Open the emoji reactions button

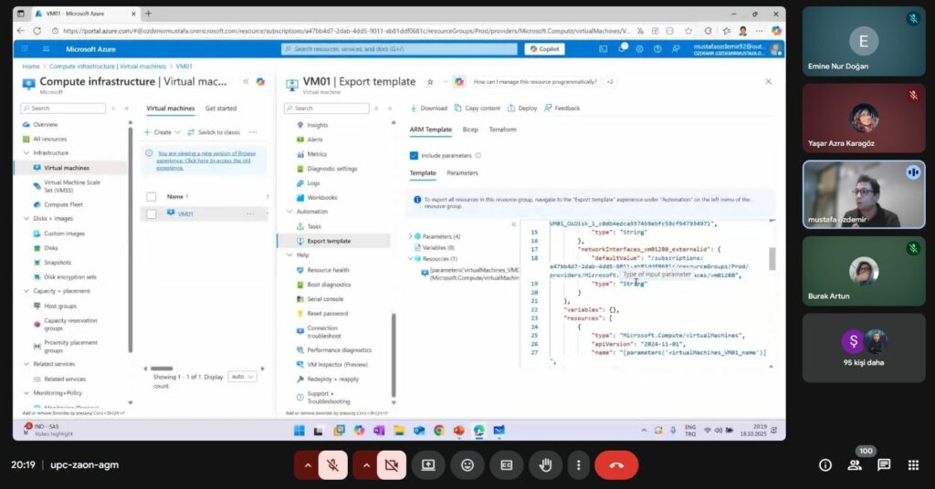coord(467,465)
